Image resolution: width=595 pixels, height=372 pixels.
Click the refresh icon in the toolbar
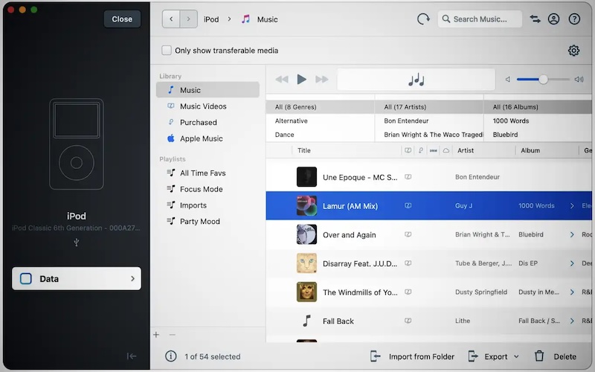(x=423, y=19)
